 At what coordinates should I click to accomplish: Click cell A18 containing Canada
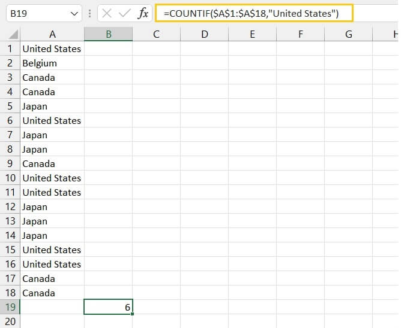coord(52,293)
